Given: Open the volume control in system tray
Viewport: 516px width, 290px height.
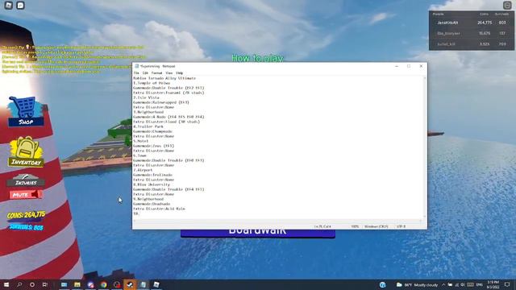Looking at the screenshot, I should [462, 284].
